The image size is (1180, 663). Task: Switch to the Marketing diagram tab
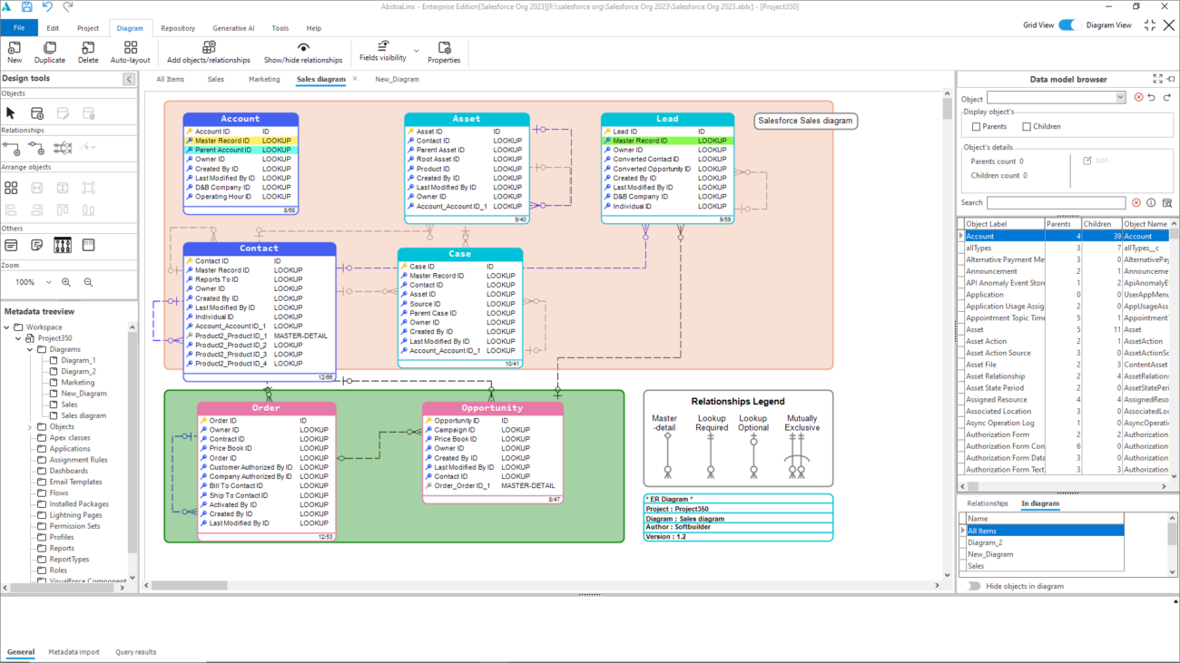264,80
